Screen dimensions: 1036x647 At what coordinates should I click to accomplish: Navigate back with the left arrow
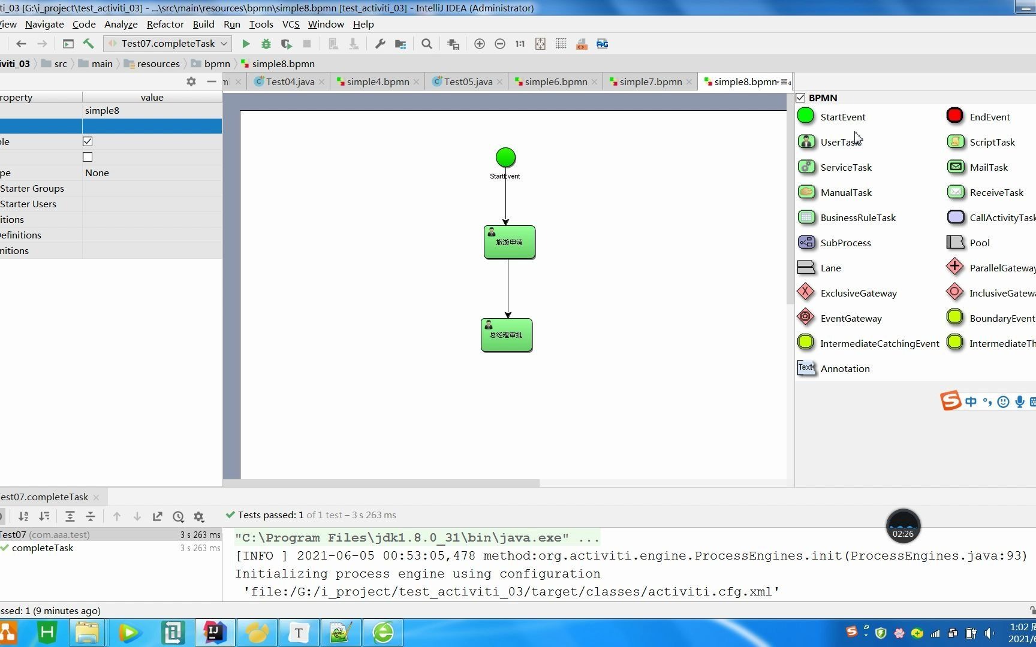pyautogui.click(x=22, y=44)
